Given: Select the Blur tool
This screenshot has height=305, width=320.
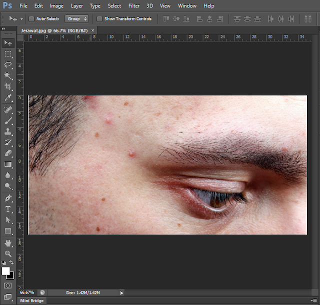Looking at the screenshot, I should coord(8,175).
